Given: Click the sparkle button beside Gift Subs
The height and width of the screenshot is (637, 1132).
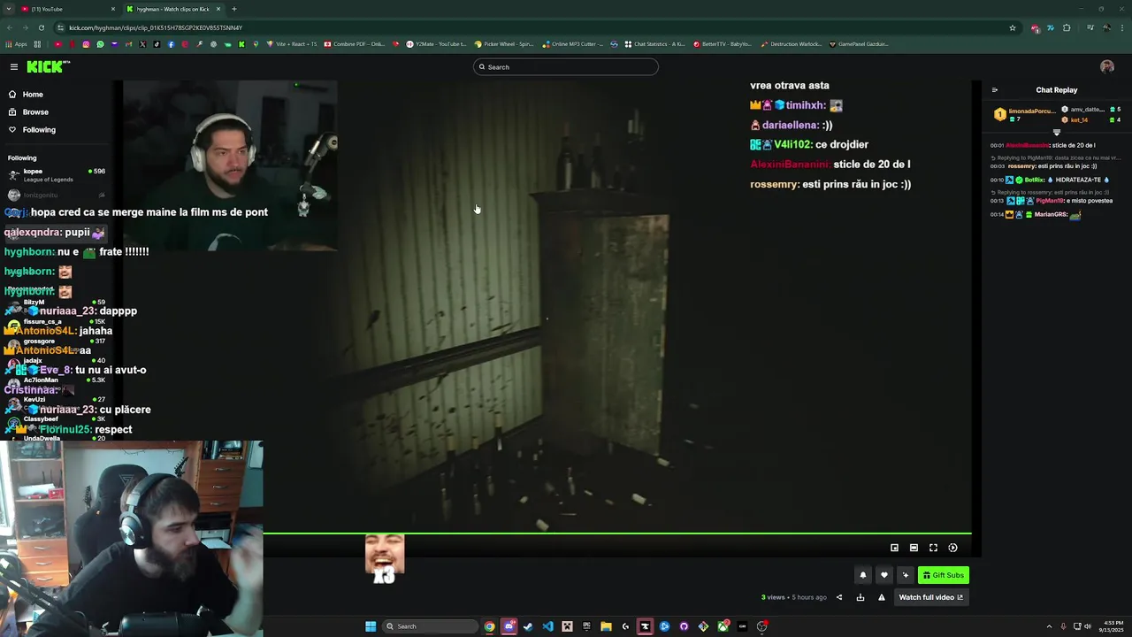Looking at the screenshot, I should click(905, 575).
